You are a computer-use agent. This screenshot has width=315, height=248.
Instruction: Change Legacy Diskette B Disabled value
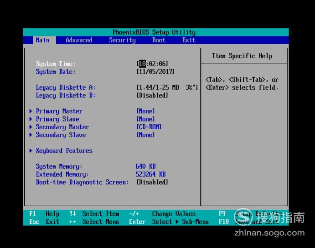pyautogui.click(x=152, y=96)
